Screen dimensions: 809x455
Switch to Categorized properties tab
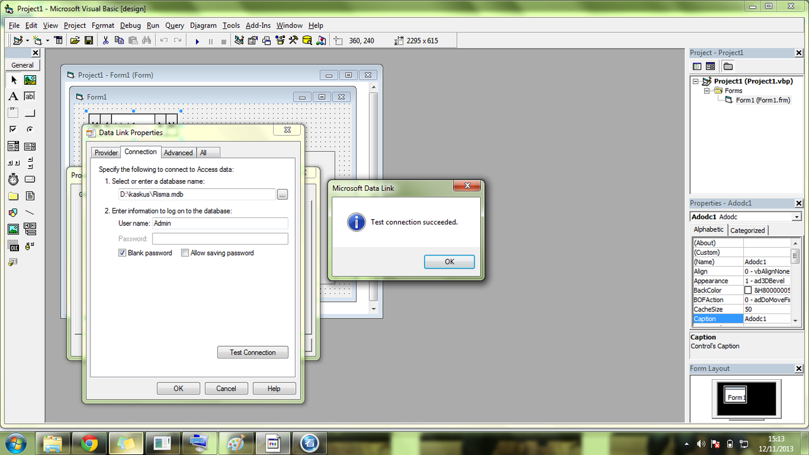tap(748, 230)
